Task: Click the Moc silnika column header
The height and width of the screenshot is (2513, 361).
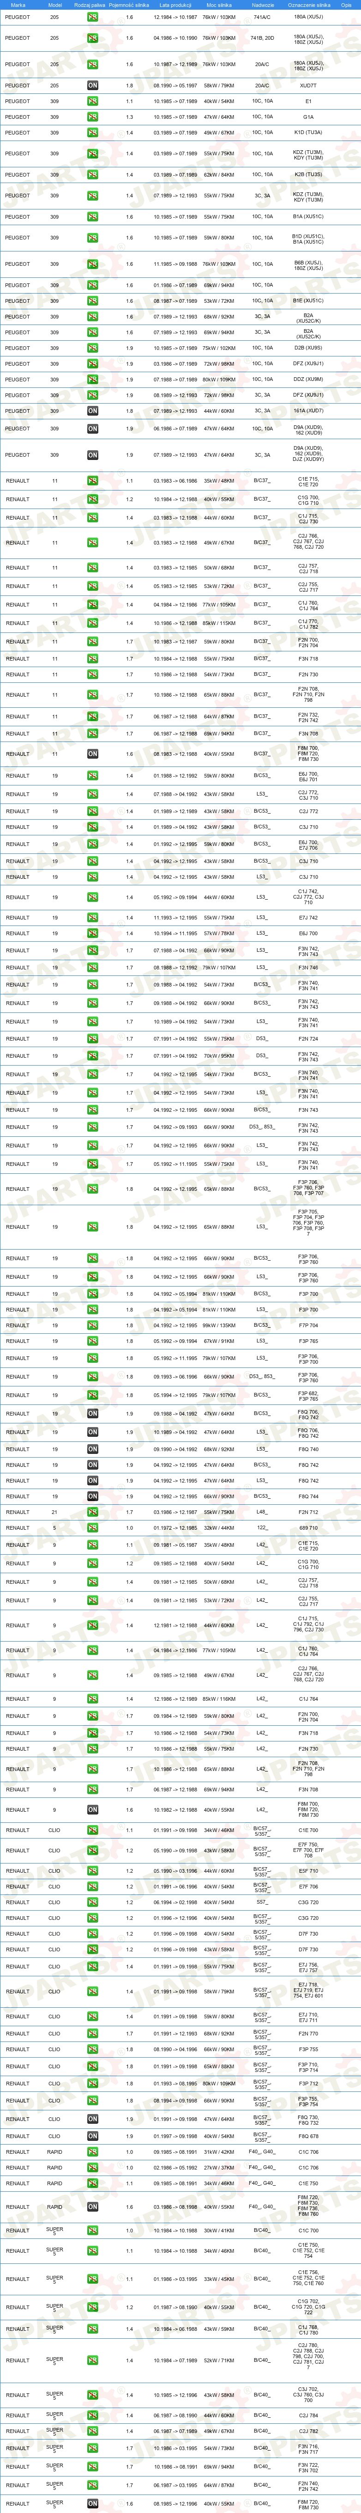Action: click(x=219, y=5)
